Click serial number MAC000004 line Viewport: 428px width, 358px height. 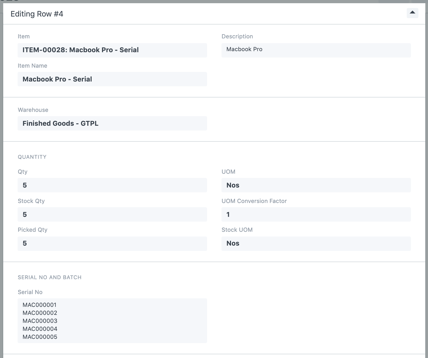coord(40,329)
